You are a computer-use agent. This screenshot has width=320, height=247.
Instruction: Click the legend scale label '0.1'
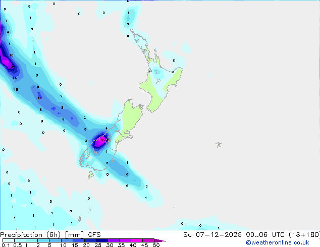point(6,245)
